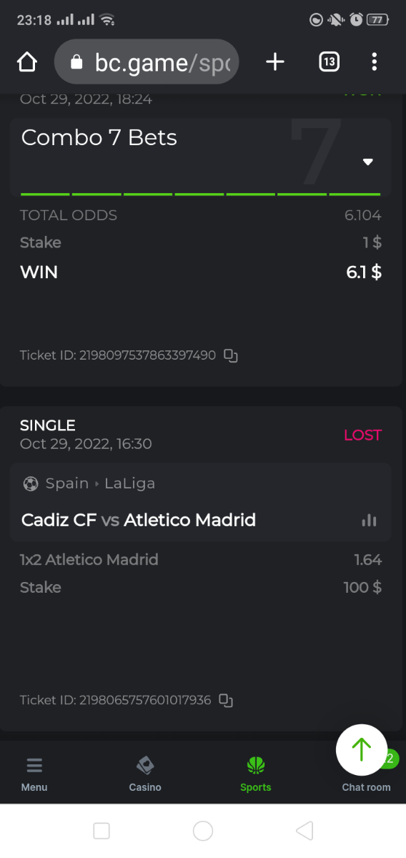406x858 pixels.
Task: Tap the bc.game address bar
Action: (x=147, y=62)
